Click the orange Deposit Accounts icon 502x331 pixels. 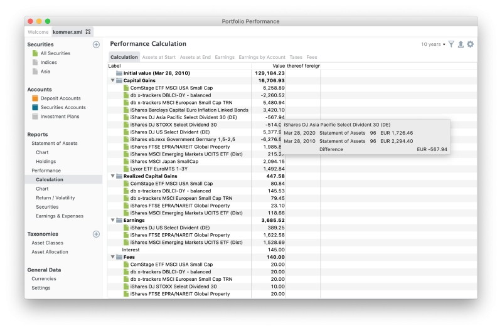point(35,98)
